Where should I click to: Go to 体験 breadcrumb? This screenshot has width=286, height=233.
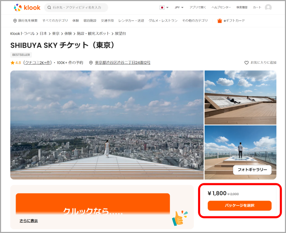pyautogui.click(x=68, y=34)
